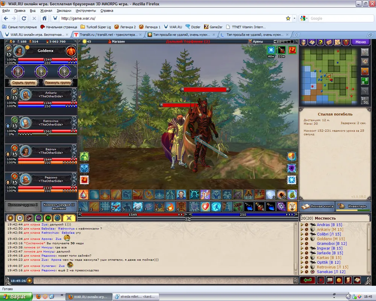This screenshot has height=301, width=376.
Task: Use the shield skill in slot 6
Action: 138,207
